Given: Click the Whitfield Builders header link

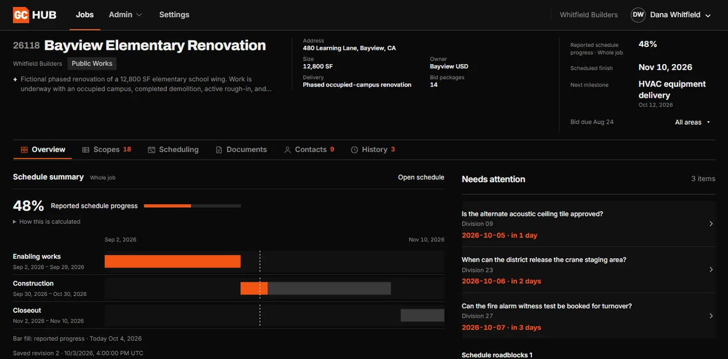Looking at the screenshot, I should [589, 15].
